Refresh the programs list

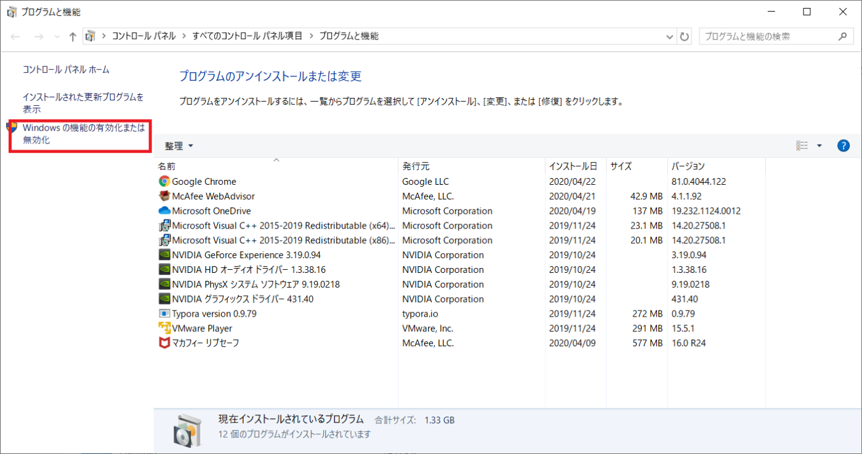coord(685,36)
